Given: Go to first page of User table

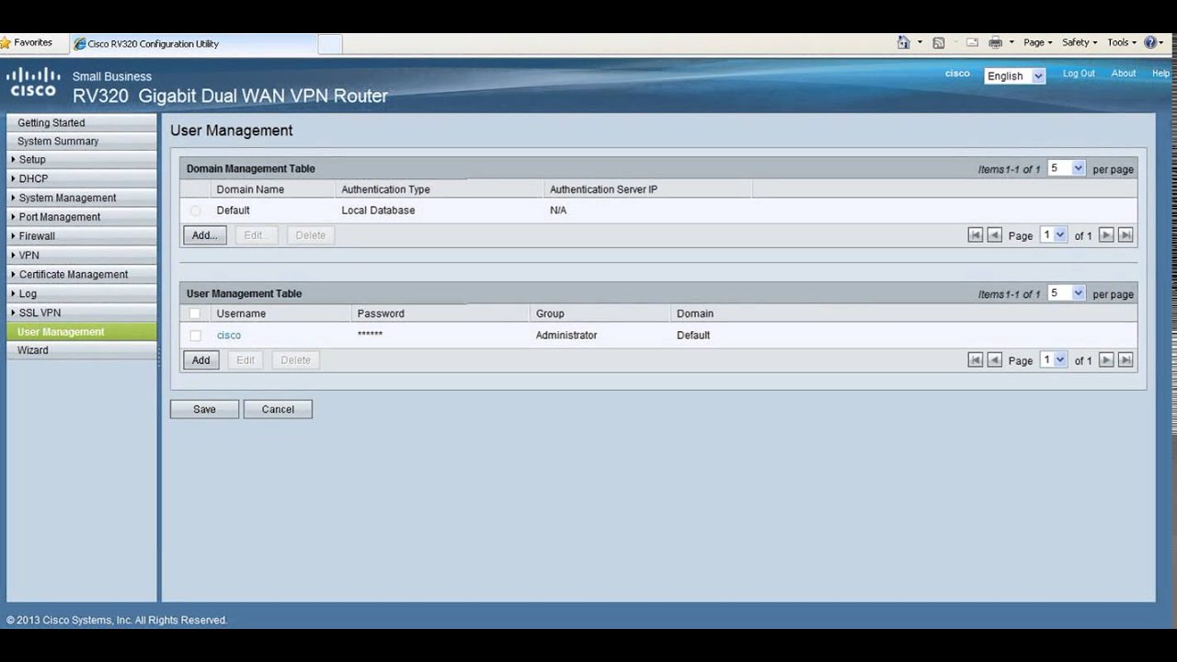Looking at the screenshot, I should click(x=976, y=360).
